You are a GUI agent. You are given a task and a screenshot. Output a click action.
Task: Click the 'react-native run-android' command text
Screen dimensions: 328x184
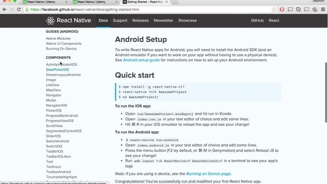tap(152, 140)
